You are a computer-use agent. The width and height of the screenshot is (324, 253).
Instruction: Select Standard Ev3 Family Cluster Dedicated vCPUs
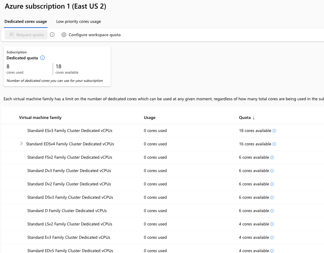point(69,237)
